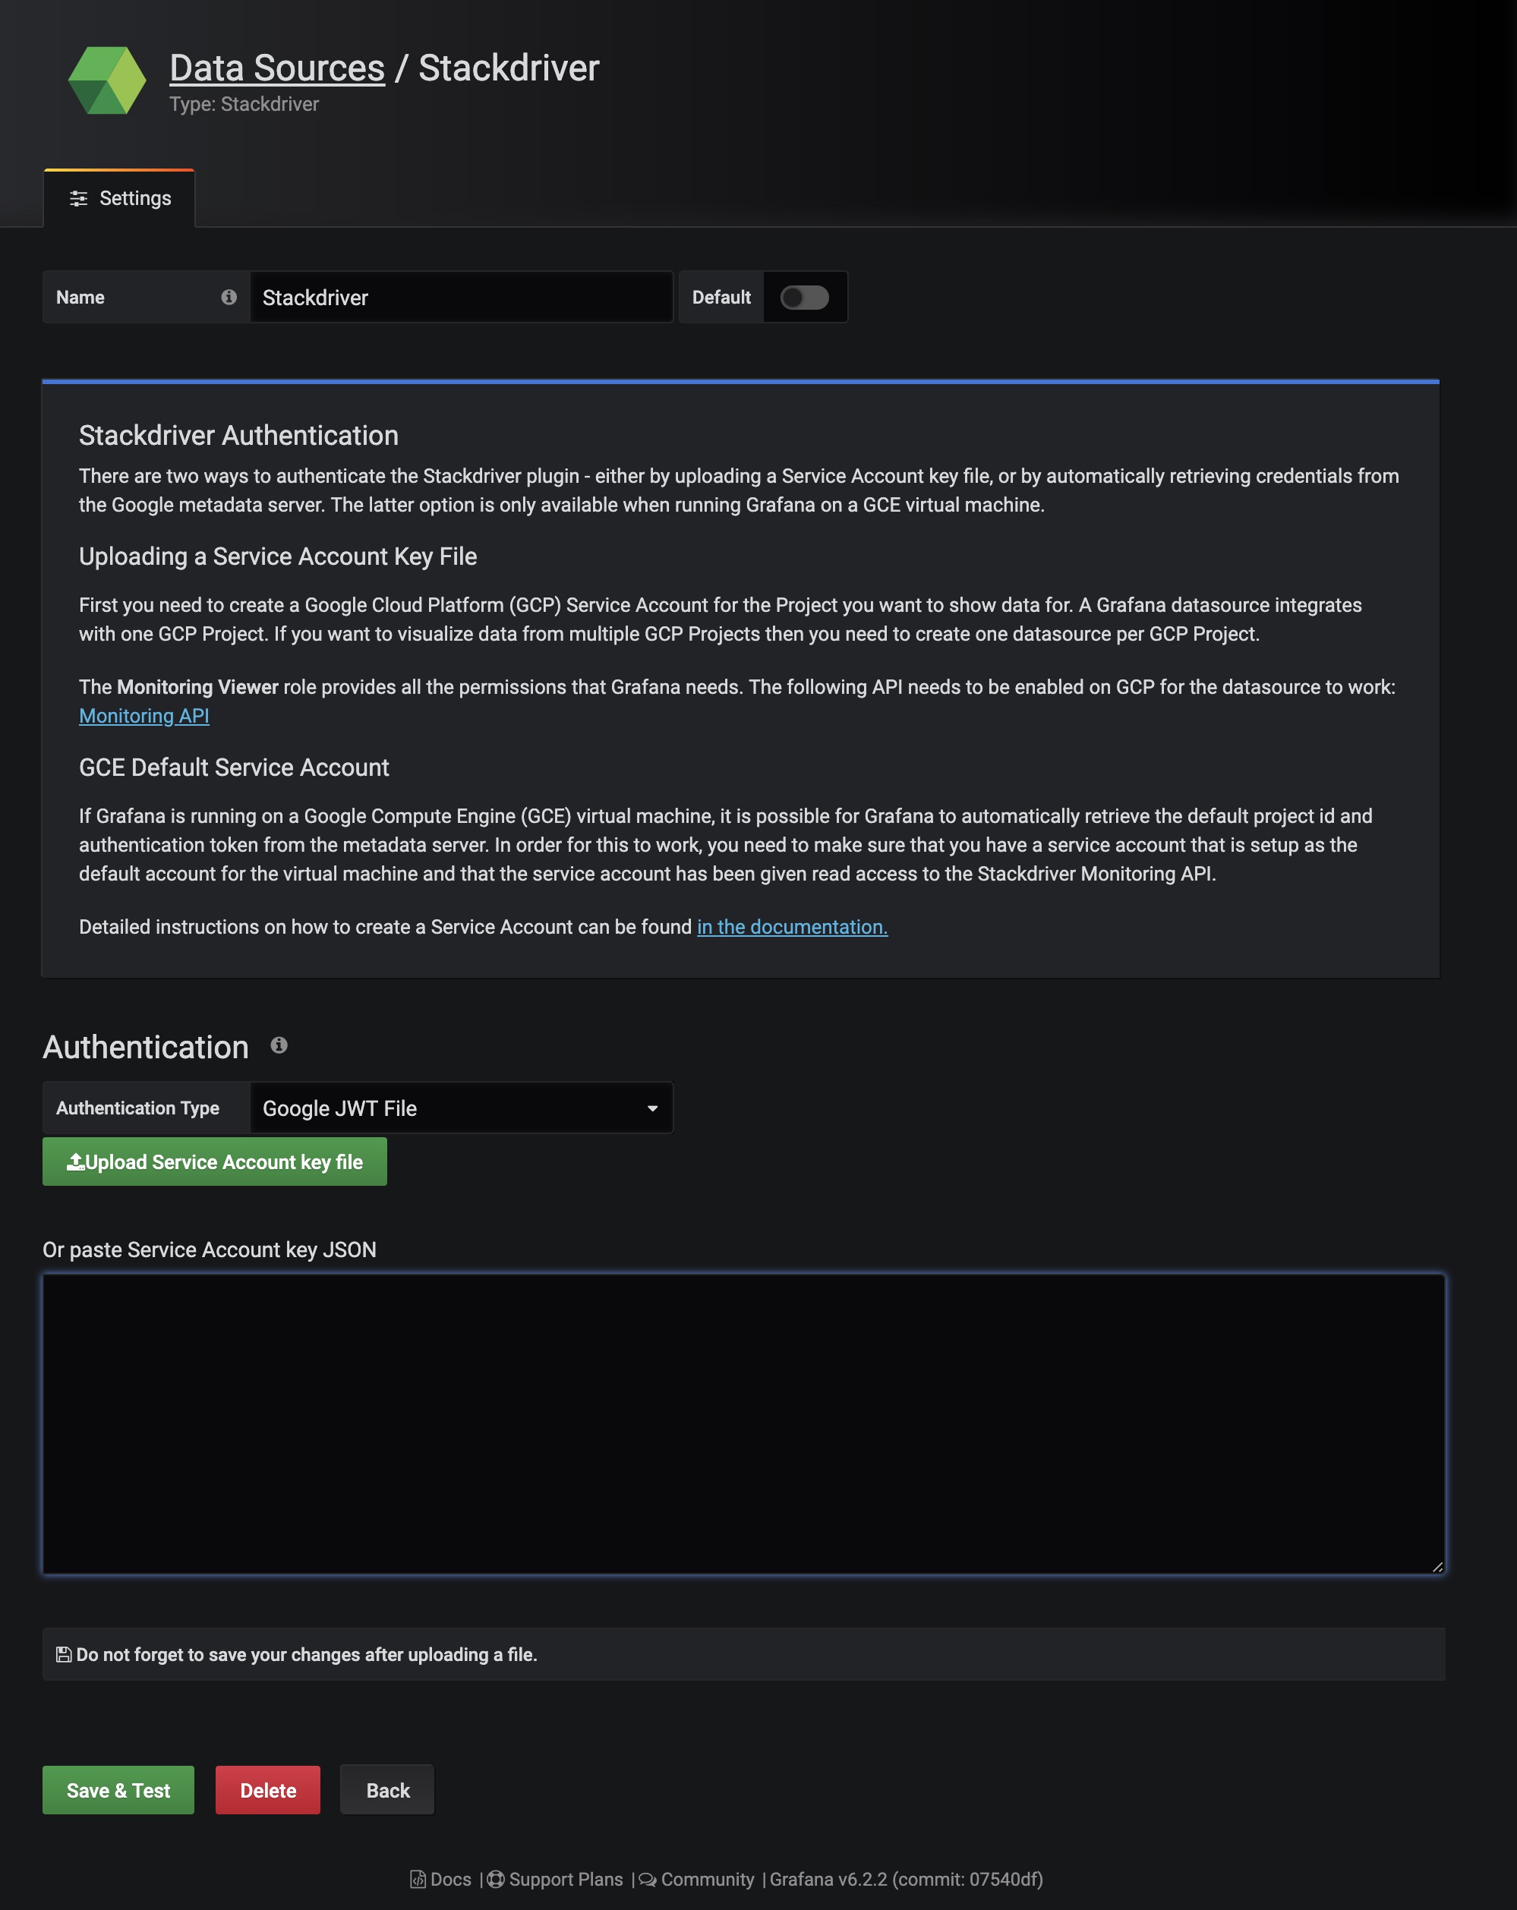Open the Authentication Type dropdown
The height and width of the screenshot is (1910, 1517).
coord(462,1108)
